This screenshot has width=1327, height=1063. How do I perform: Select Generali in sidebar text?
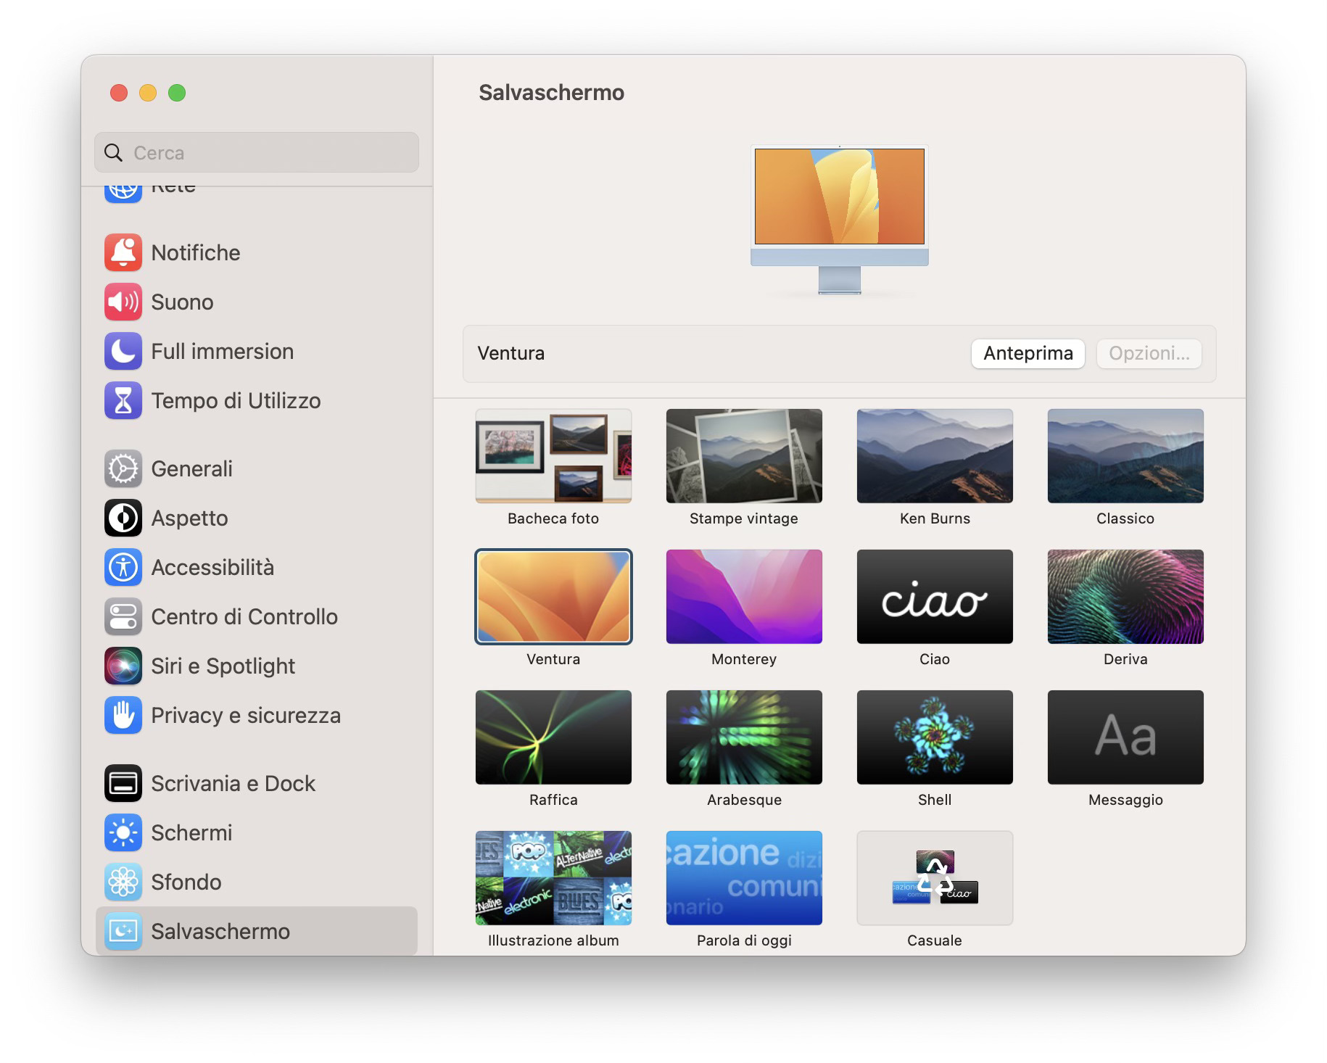click(192, 469)
